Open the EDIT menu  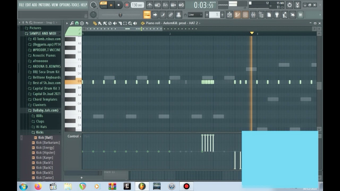28,5
